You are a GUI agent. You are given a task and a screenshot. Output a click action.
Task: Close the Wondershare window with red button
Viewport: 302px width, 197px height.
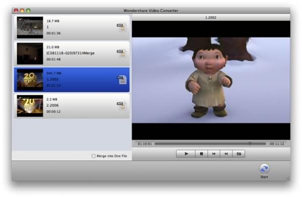(x=16, y=11)
